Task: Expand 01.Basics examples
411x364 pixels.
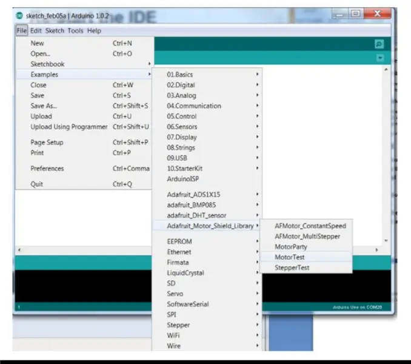Action: [207, 75]
